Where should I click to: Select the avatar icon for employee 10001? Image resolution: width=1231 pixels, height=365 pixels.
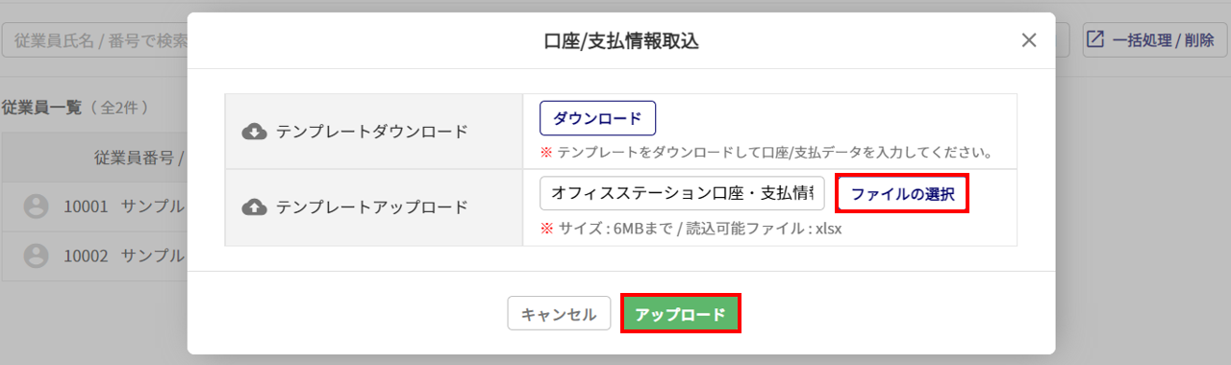coord(36,207)
